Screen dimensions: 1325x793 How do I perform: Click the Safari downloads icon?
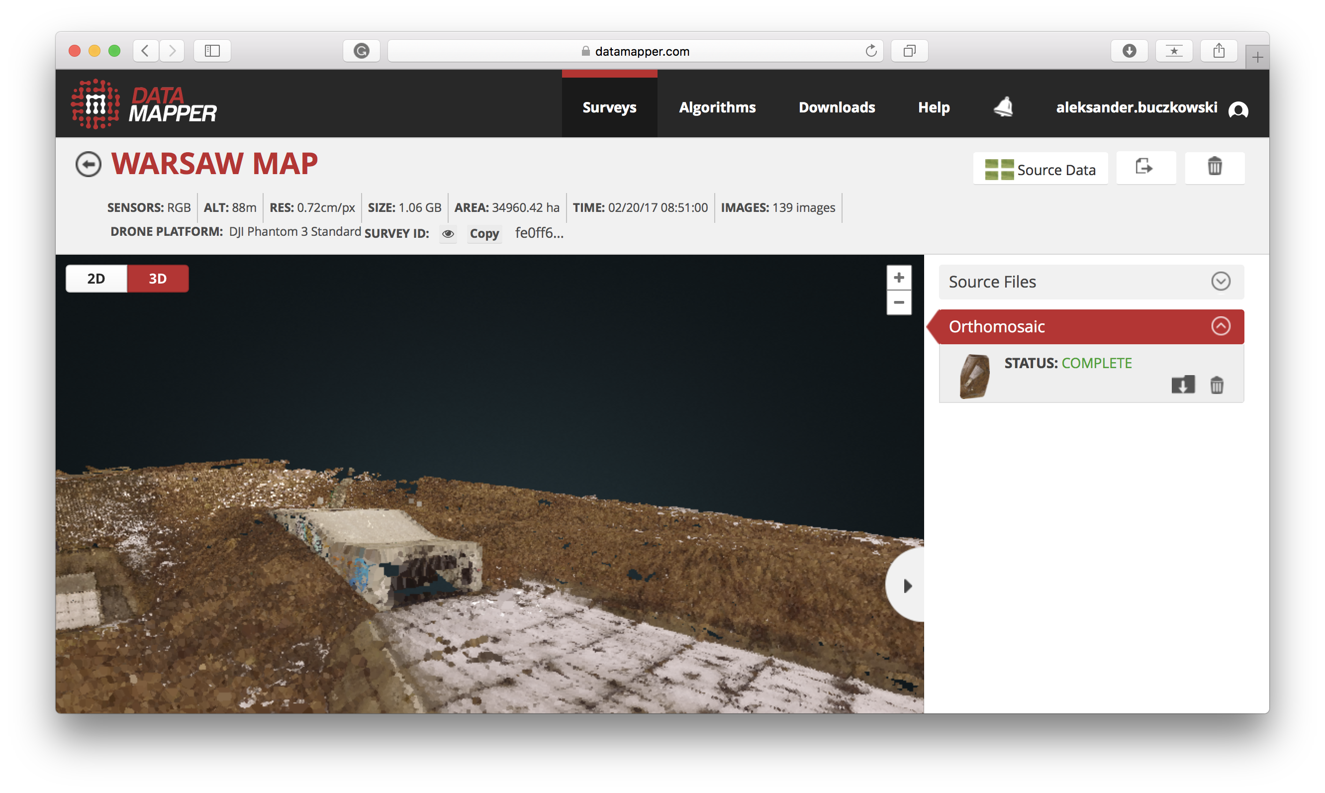pos(1129,51)
